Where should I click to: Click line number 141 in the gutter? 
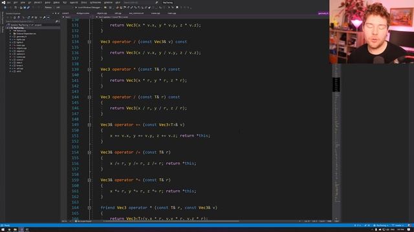tap(75, 81)
